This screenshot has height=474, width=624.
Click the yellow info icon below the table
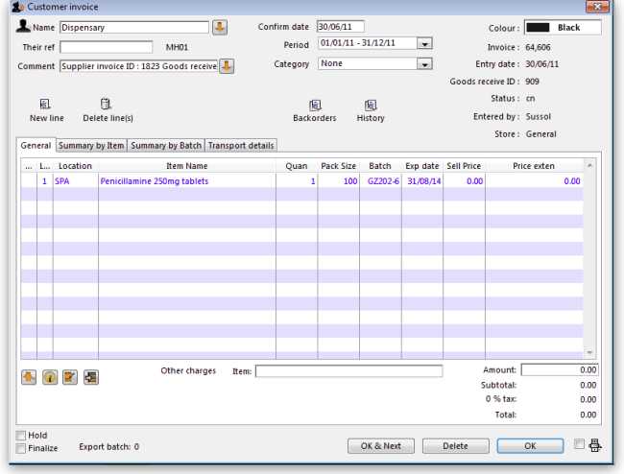coord(50,377)
